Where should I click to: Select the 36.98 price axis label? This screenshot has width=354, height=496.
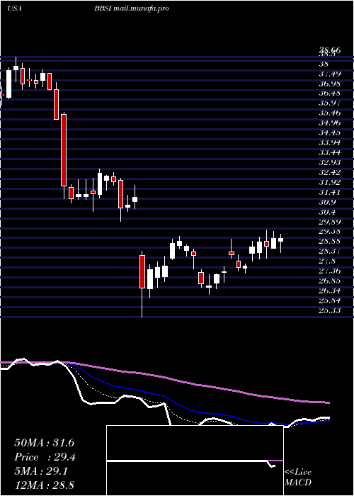(x=330, y=84)
